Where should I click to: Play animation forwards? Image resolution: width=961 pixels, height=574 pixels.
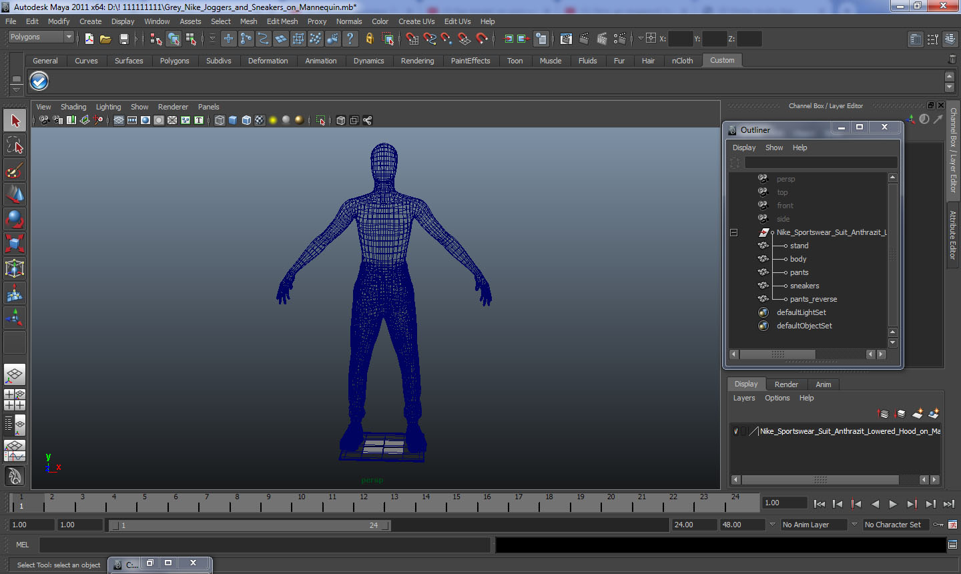[x=894, y=504]
